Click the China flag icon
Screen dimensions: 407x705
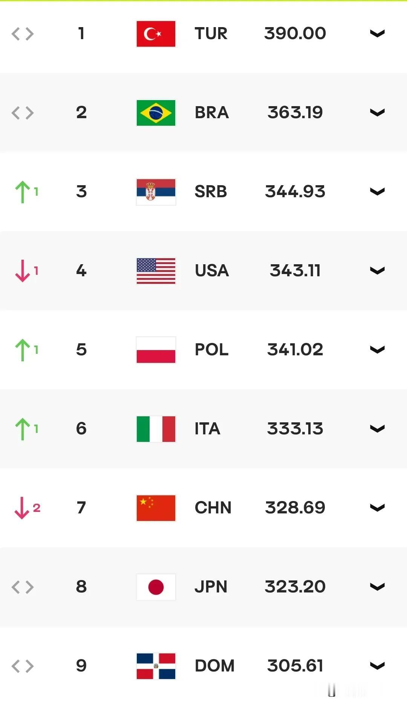click(156, 508)
